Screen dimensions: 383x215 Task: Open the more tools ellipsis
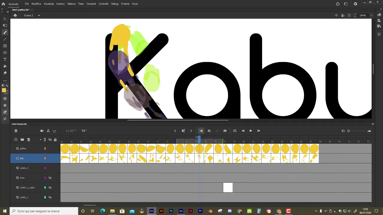tap(5, 81)
